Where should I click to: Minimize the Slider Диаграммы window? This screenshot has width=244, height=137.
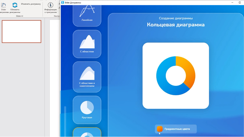(x=232, y=2)
